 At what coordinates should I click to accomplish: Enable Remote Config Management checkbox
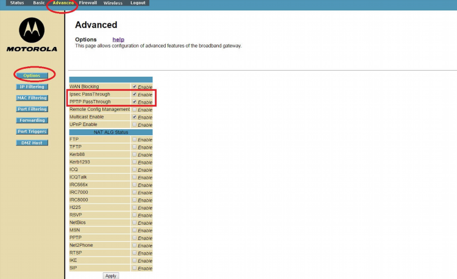[135, 110]
